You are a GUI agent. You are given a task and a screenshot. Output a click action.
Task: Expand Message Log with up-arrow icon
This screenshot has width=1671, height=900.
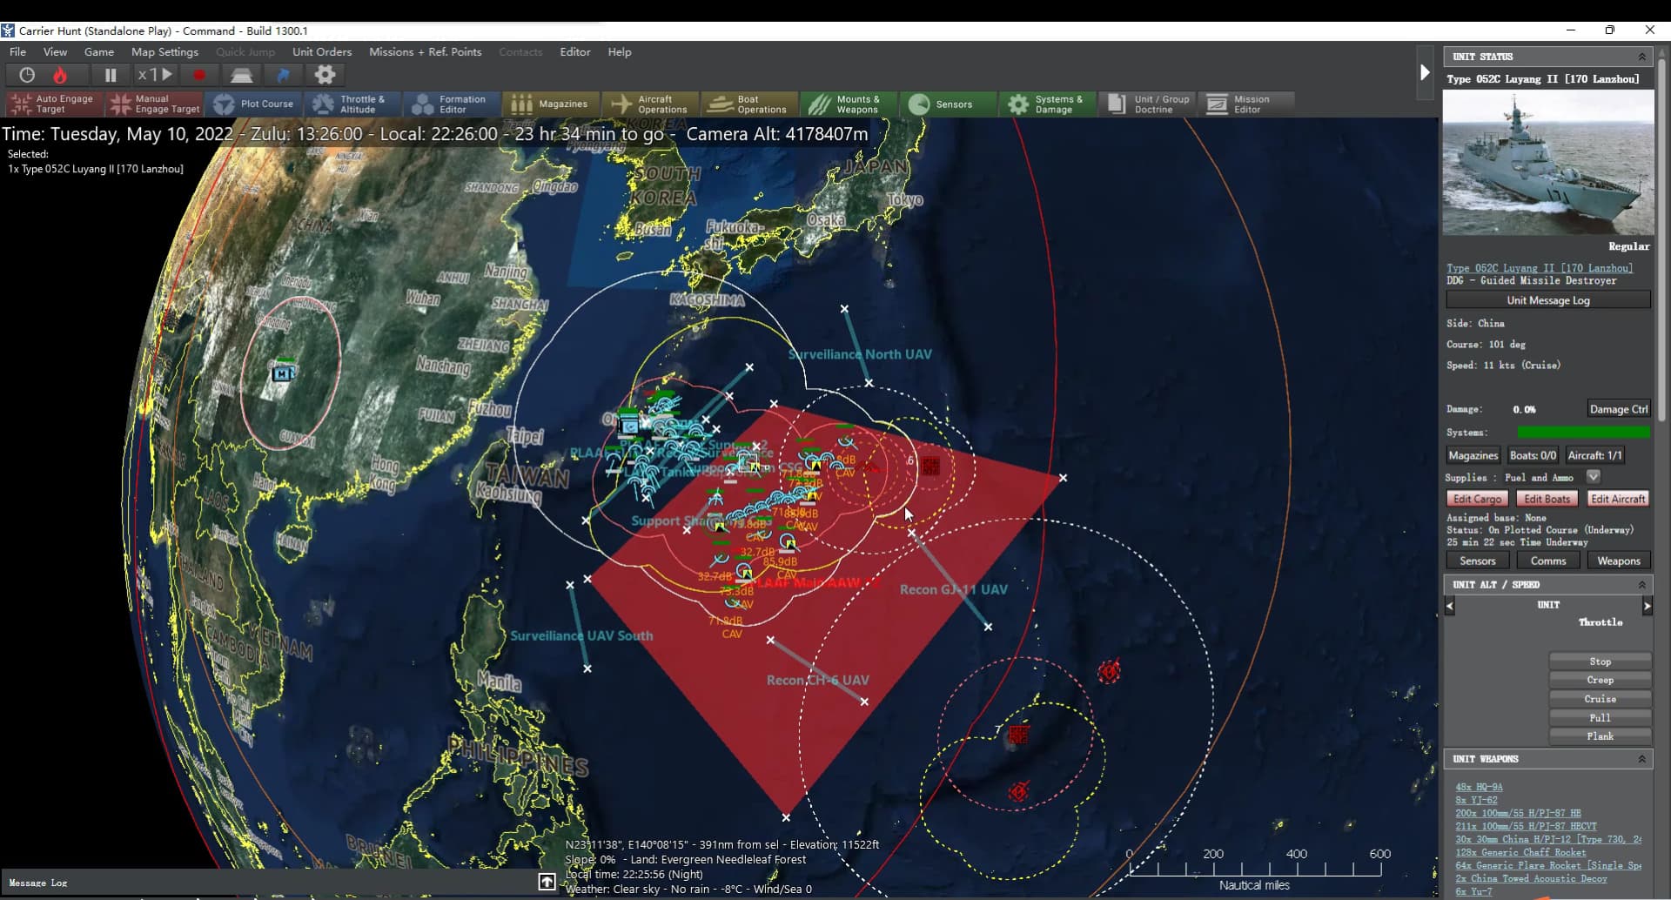click(x=547, y=882)
